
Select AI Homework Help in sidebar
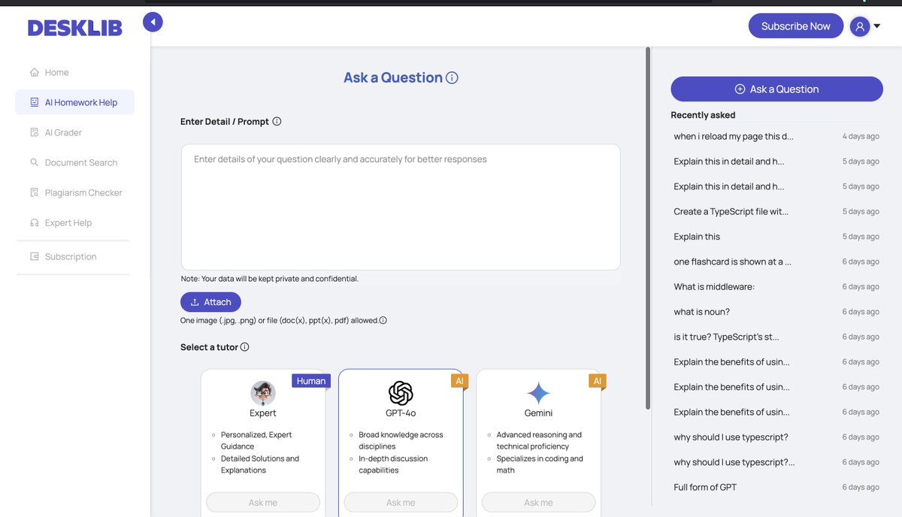click(75, 102)
